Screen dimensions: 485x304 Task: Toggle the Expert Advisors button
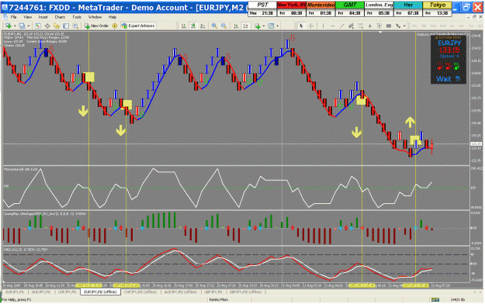click(138, 26)
